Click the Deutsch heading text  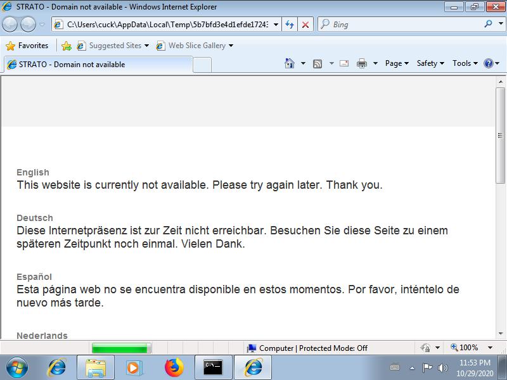[35, 218]
